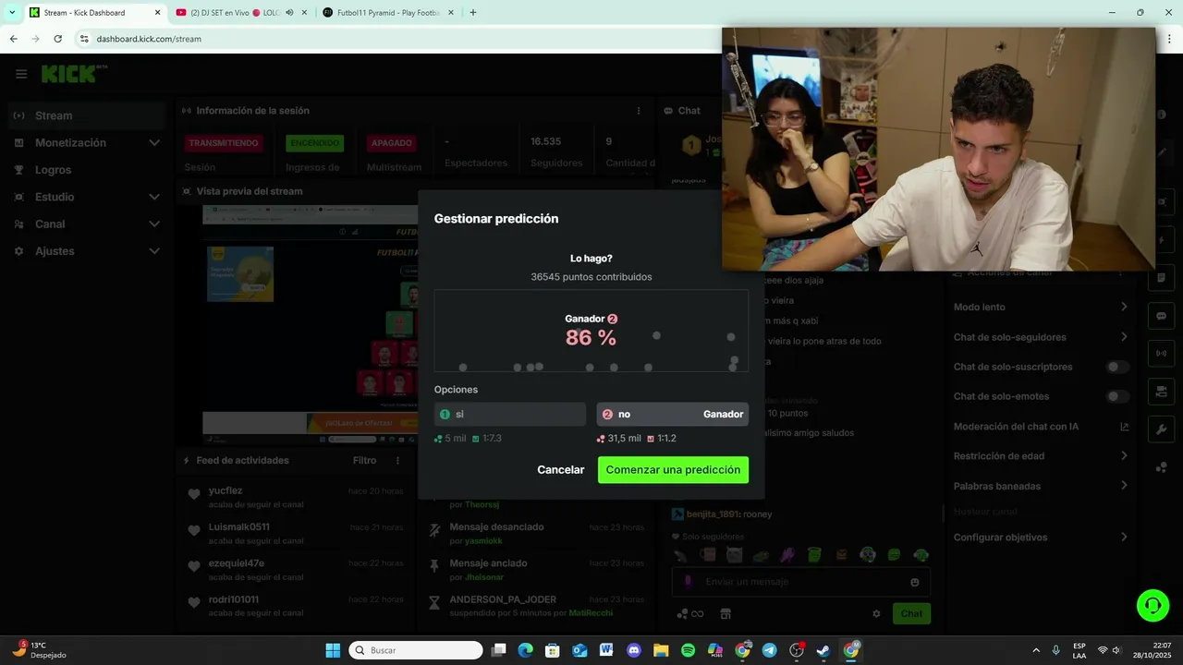Open activity feed three-dot menu
This screenshot has width=1183, height=665.
click(x=398, y=460)
